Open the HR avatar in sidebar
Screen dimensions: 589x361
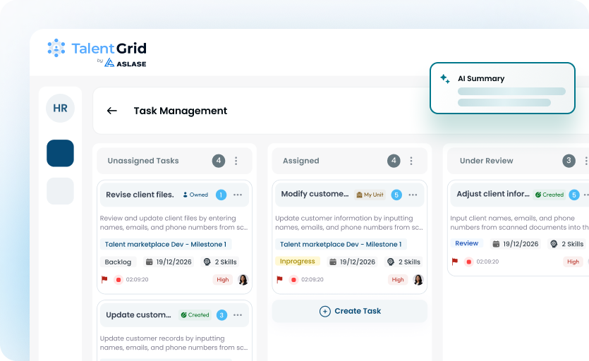click(60, 108)
